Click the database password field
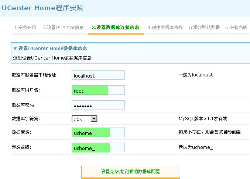Image resolution: width=250 pixels, height=179 pixels. (x=98, y=105)
